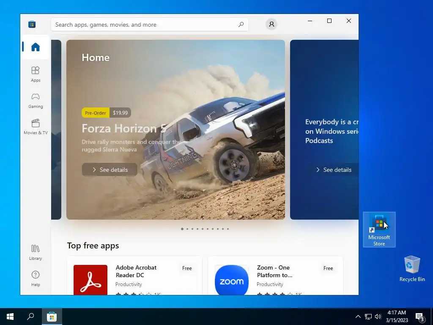433x325 pixels.
Task: Go to the Apps section
Action: (x=36, y=74)
